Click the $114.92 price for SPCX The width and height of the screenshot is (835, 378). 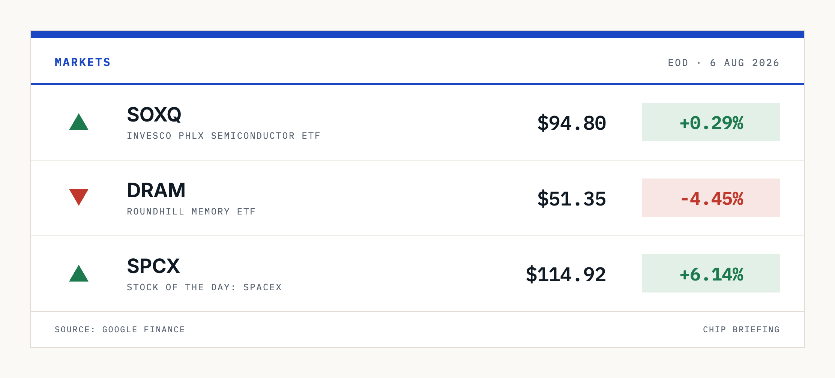click(566, 274)
